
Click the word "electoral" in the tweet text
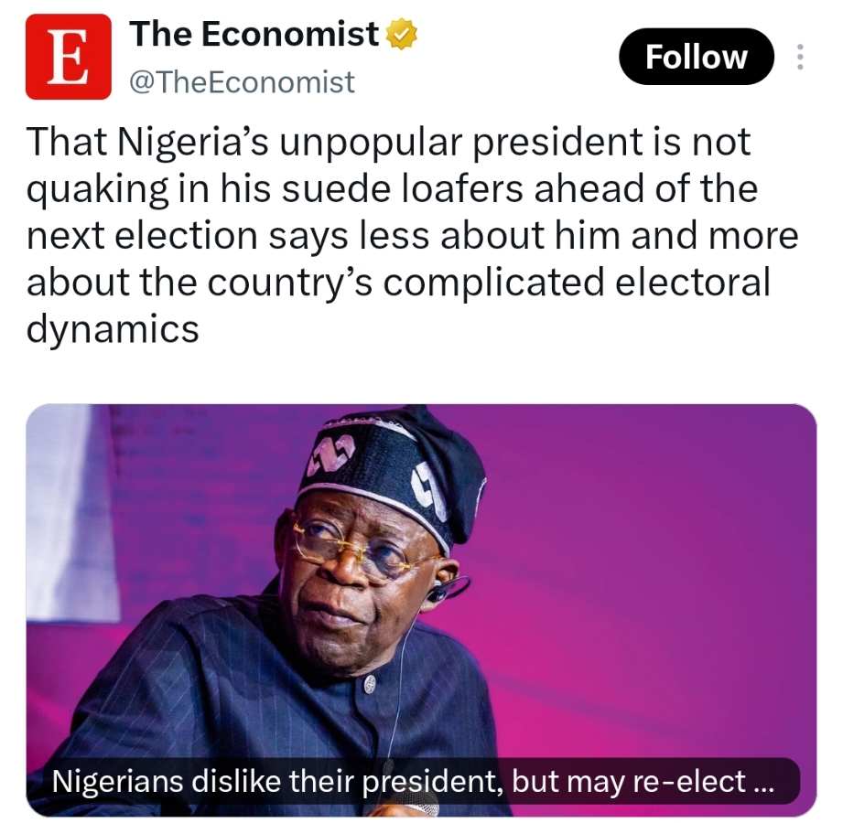693,283
